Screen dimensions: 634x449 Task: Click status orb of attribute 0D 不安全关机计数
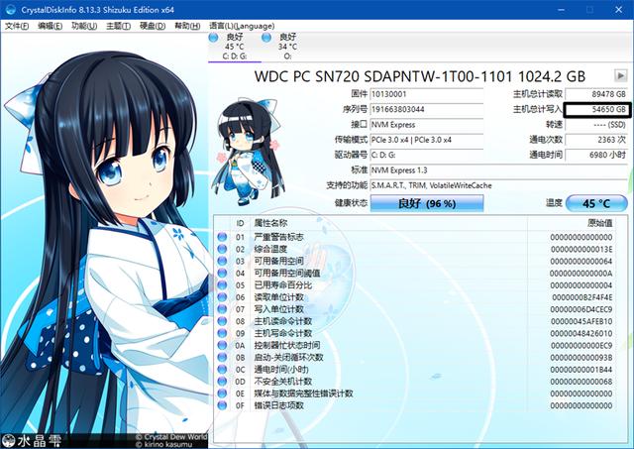(222, 382)
